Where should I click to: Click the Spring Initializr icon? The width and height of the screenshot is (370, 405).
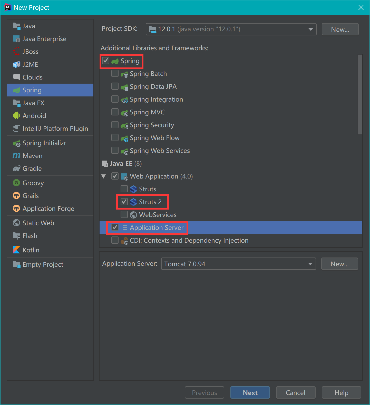coord(16,143)
